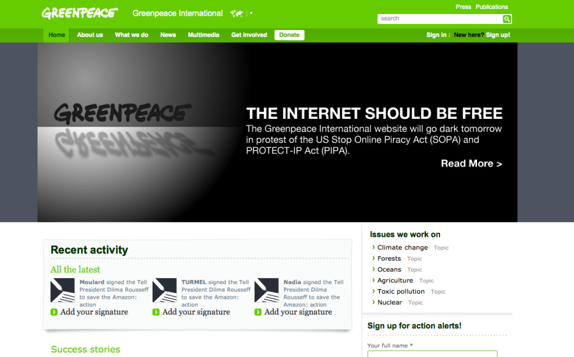574x357 pixels.
Task: Focus the search input field
Action: tap(440, 18)
